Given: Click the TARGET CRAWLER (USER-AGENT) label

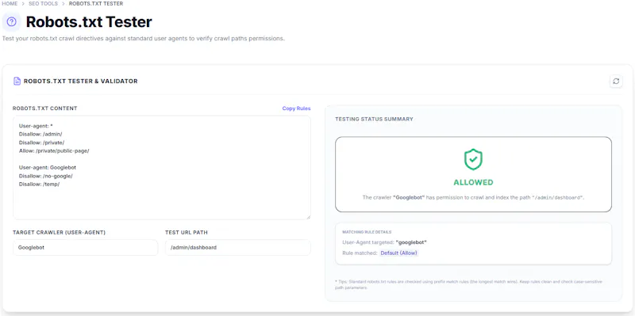Looking at the screenshot, I should pos(59,232).
